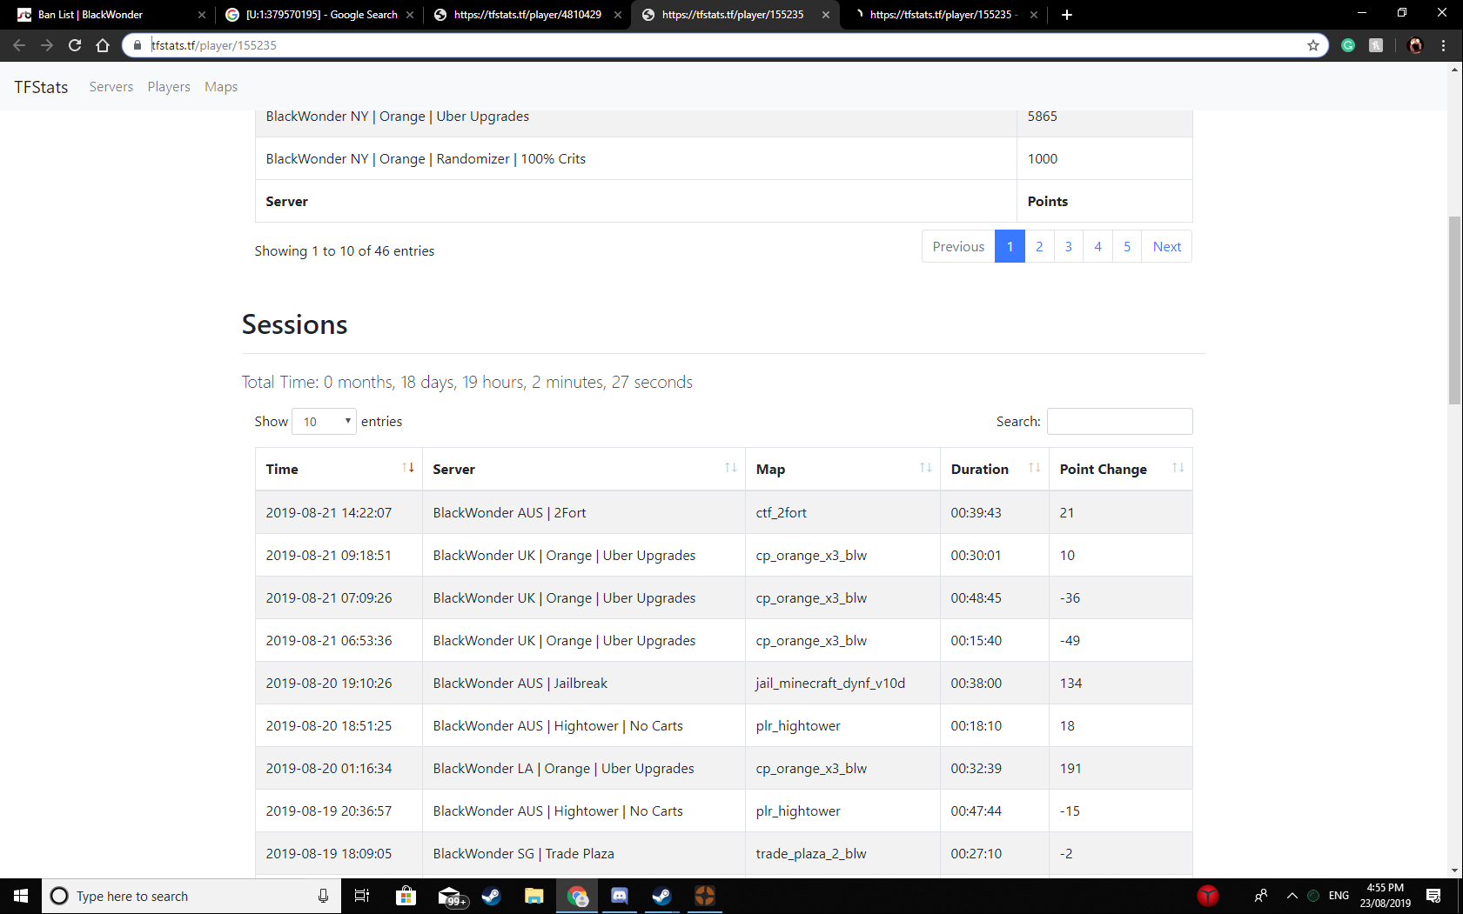Switch to Discord in the taskbar
The width and height of the screenshot is (1463, 914).
tap(620, 896)
